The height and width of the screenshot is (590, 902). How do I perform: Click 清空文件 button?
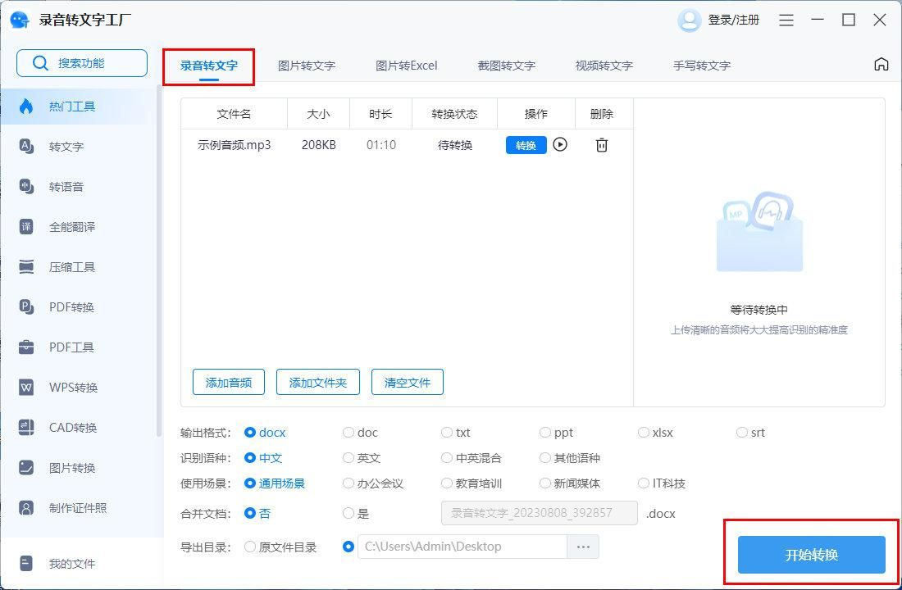(x=408, y=382)
